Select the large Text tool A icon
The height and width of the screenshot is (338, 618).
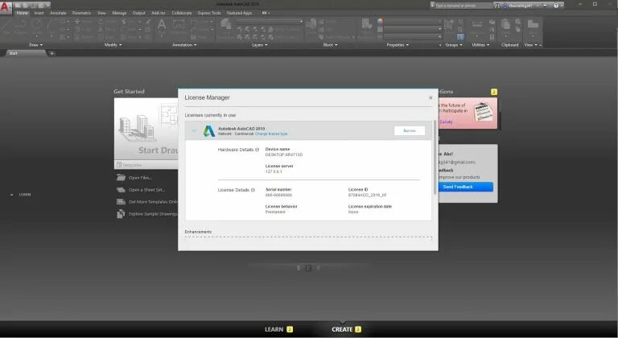point(162,26)
